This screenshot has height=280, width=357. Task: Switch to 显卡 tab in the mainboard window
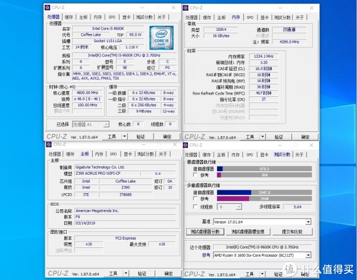click(128, 154)
